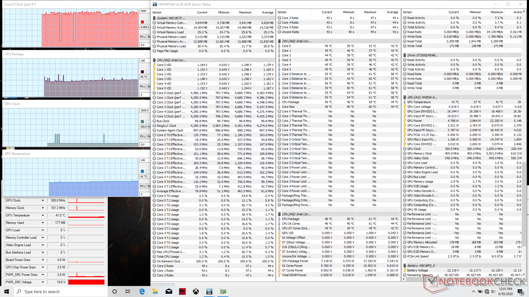Click Fit y in Core 0 Clock graph

pos(143,37)
